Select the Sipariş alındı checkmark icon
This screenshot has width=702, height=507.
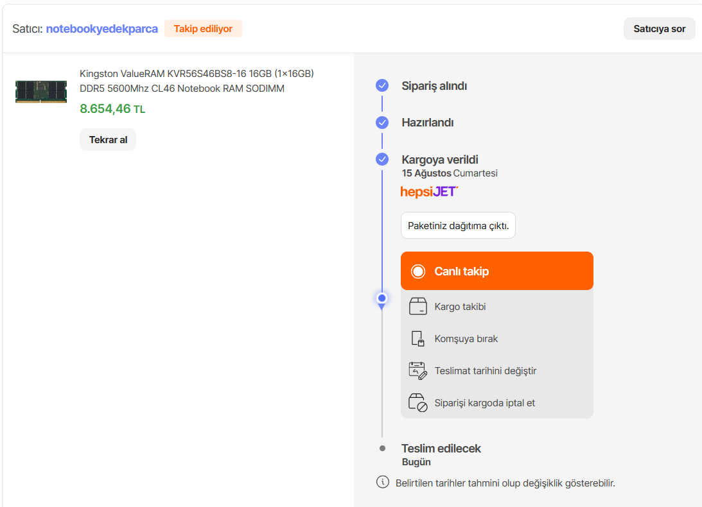[x=382, y=85]
